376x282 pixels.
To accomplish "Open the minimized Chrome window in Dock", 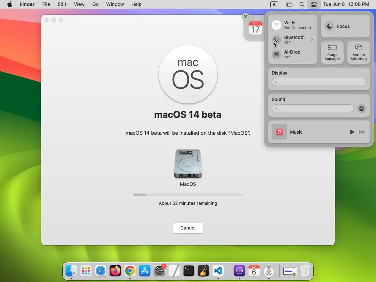I will (290, 271).
